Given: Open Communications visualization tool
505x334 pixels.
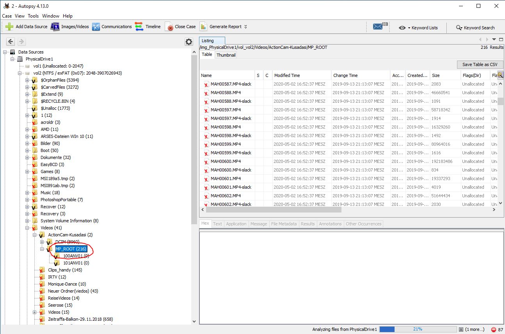Looking at the screenshot, I should coord(112,27).
